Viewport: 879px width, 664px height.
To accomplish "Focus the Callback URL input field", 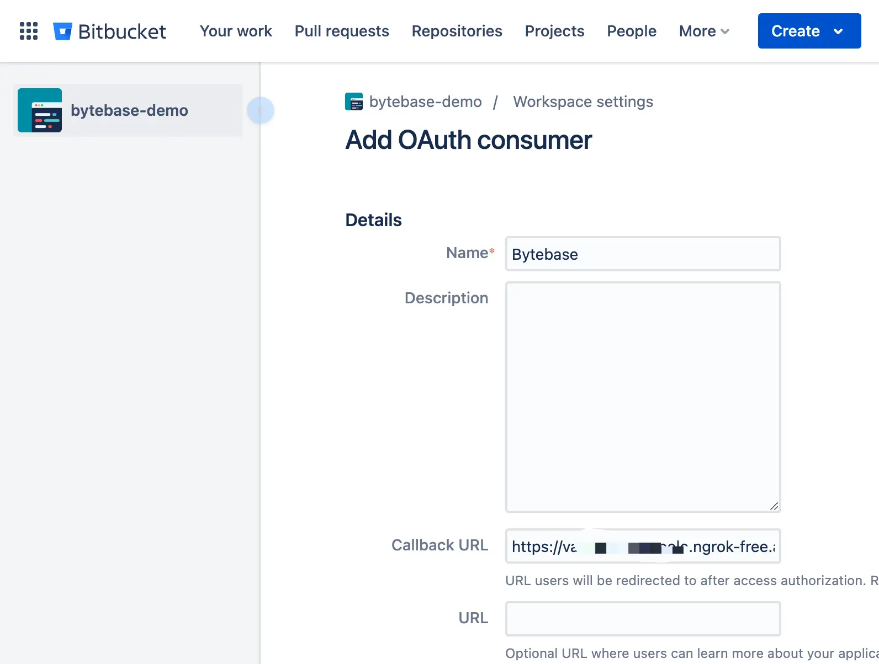I will click(x=643, y=546).
